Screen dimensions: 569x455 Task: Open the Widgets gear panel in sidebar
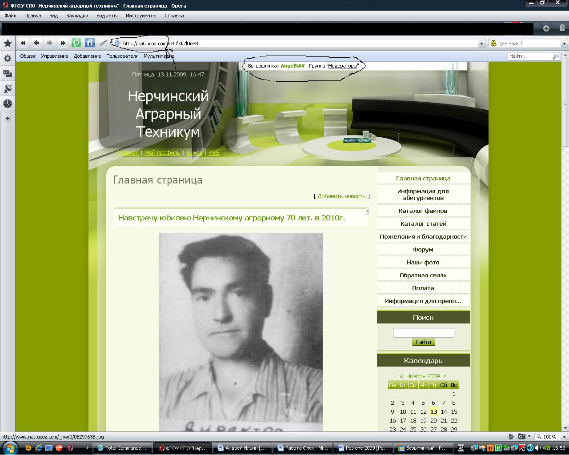(8, 58)
